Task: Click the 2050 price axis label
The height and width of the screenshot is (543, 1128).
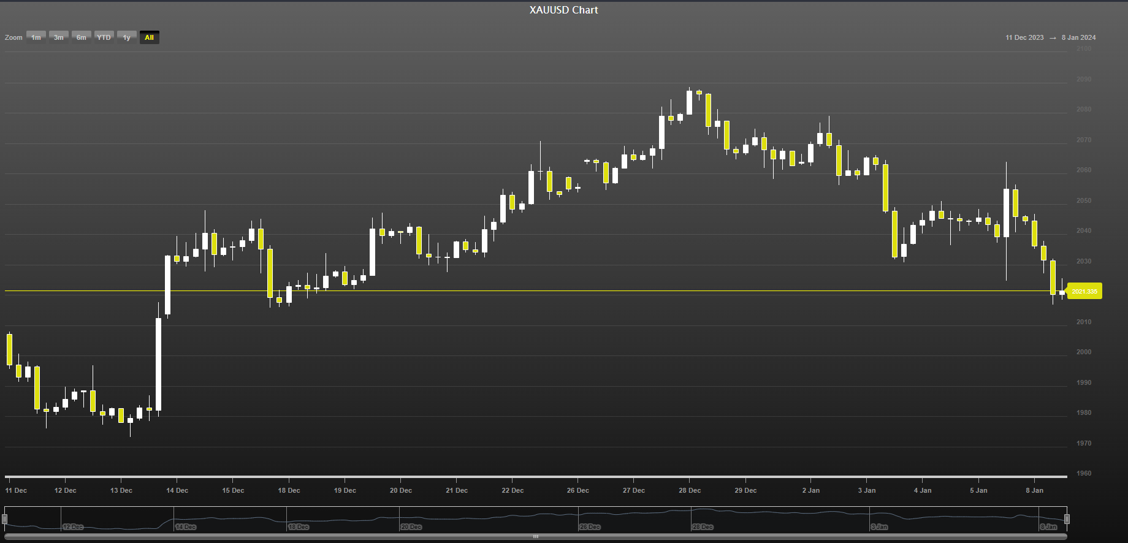Action: point(1084,200)
